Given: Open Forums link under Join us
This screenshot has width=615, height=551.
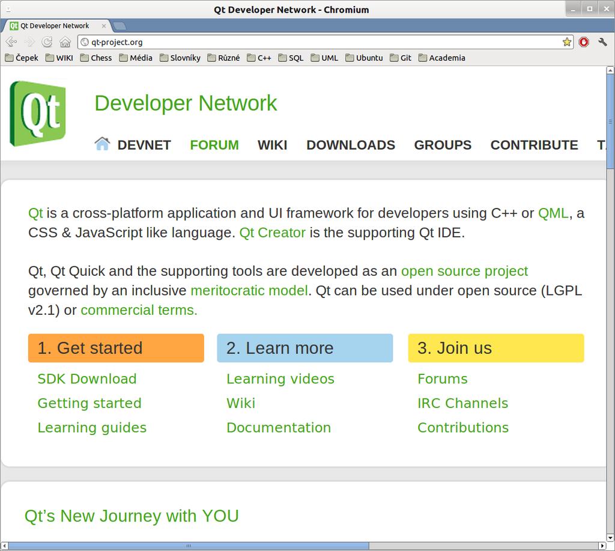Looking at the screenshot, I should click(x=443, y=379).
